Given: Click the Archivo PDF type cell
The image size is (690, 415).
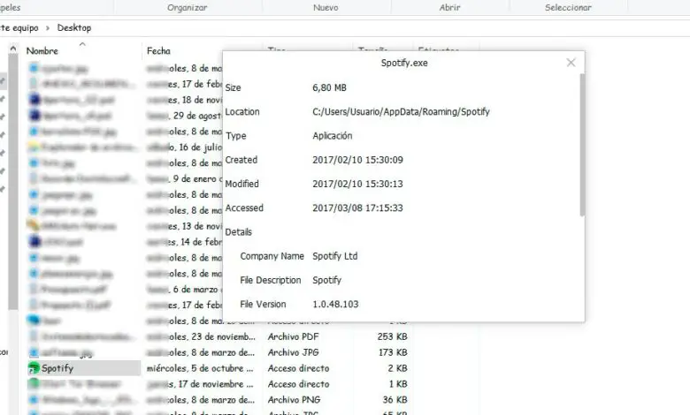Looking at the screenshot, I should [x=293, y=336].
